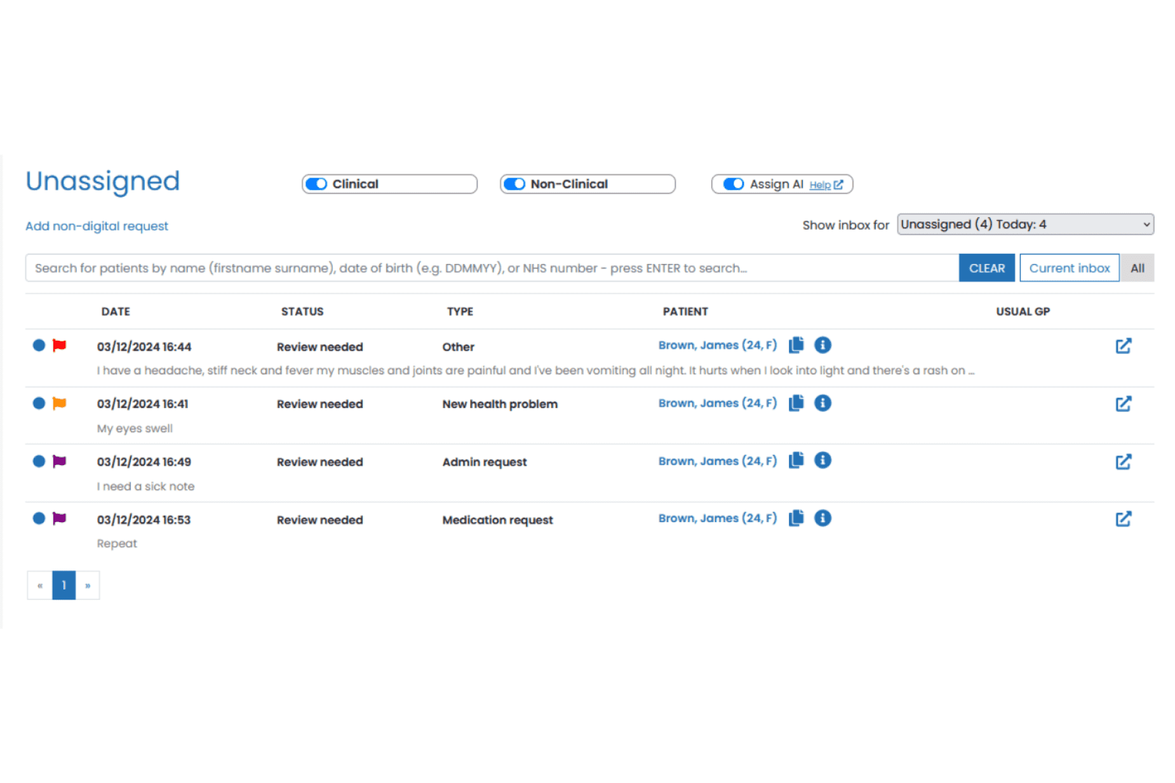Image resolution: width=1175 pixels, height=783 pixels.
Task: Go to the next page of results
Action: pyautogui.click(x=88, y=585)
